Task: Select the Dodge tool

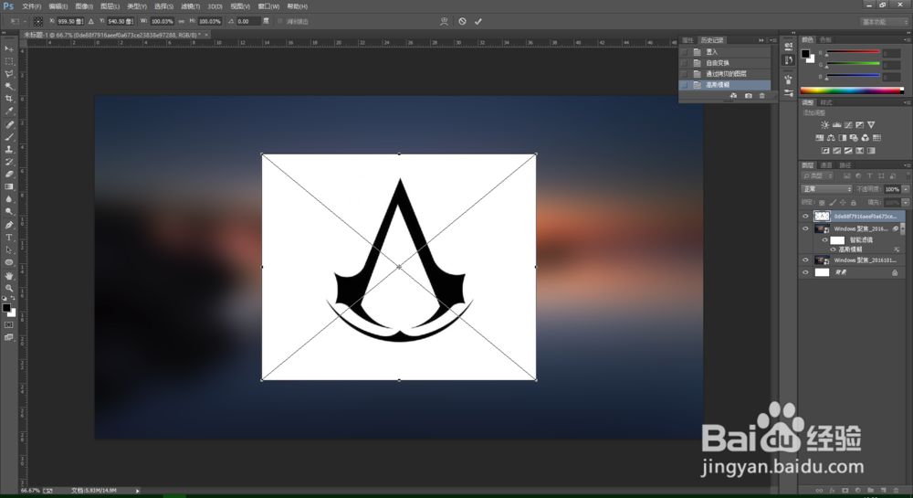Action: pos(9,212)
